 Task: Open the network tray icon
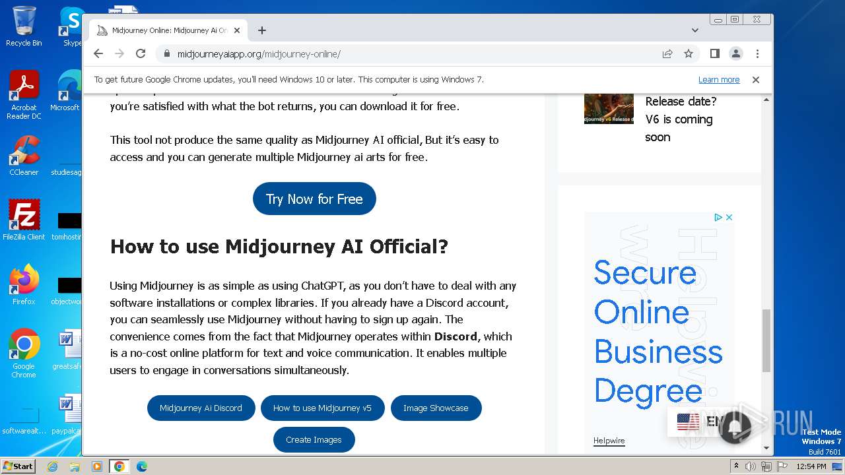click(x=766, y=466)
